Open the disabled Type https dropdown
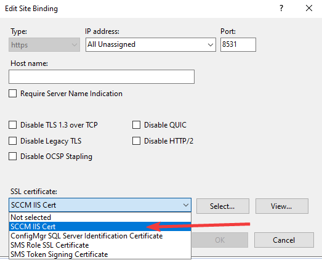This screenshot has height=260, width=322. coord(44,44)
